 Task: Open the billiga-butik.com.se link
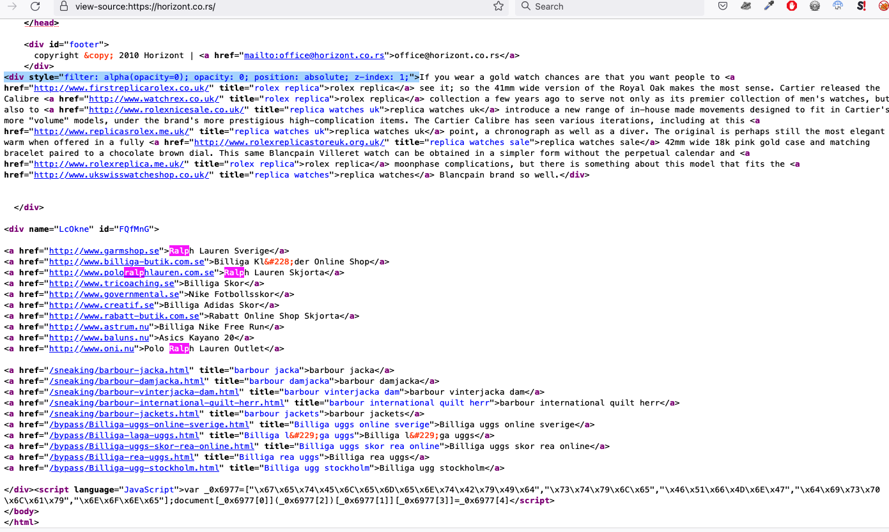tap(127, 262)
